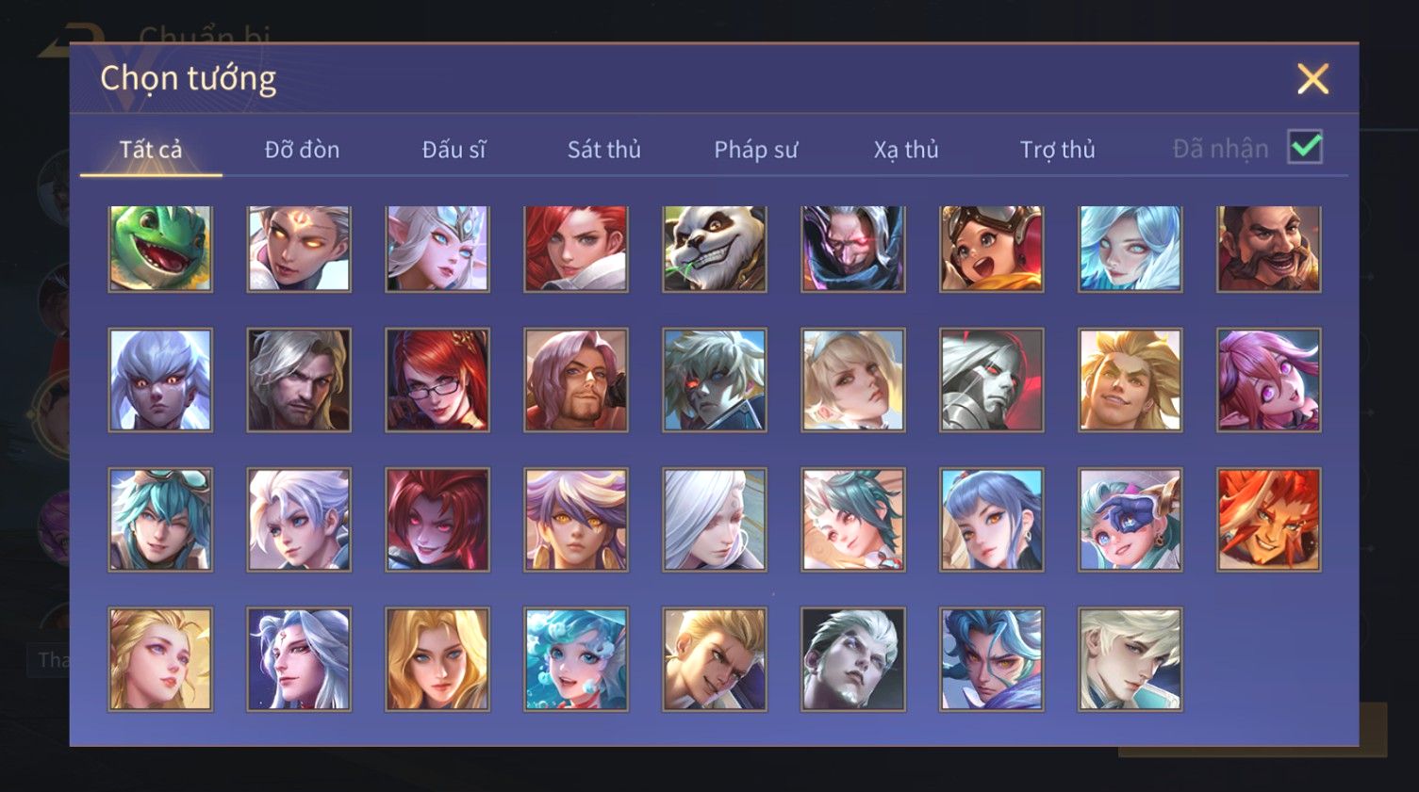Show the Xạ thủ heroes tab
Viewport: 1419px width, 792px height.
[906, 150]
